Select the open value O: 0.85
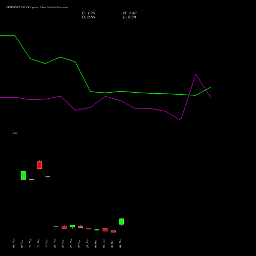The height and width of the screenshot is (256, 256). [x=89, y=17]
